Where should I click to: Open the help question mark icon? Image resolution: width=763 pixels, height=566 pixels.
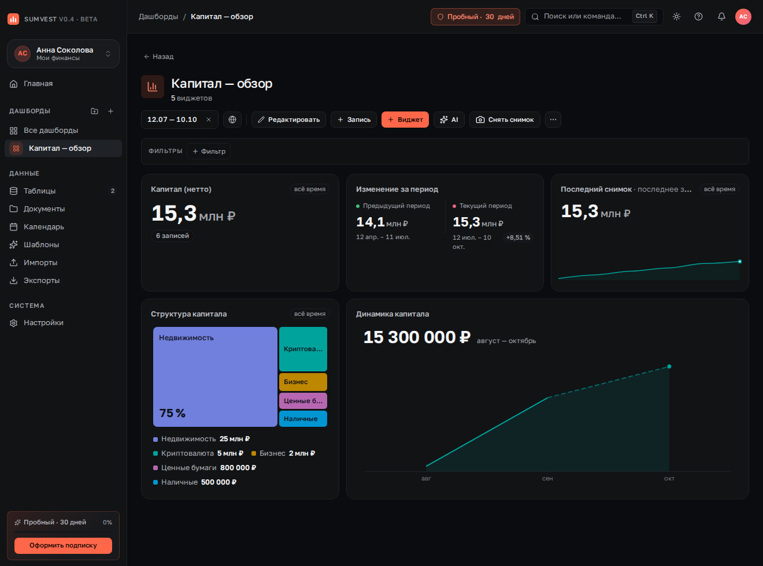698,17
